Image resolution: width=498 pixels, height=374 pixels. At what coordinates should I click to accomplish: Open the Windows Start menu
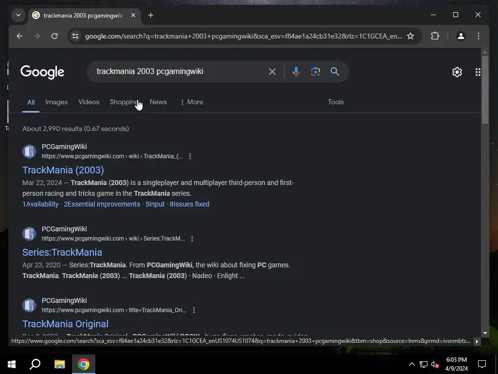(12, 364)
